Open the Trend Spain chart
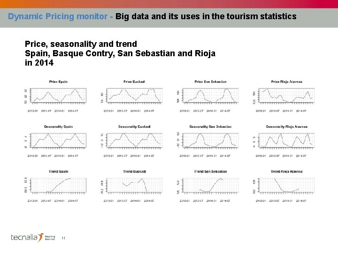The width and height of the screenshot is (338, 253). click(x=56, y=185)
